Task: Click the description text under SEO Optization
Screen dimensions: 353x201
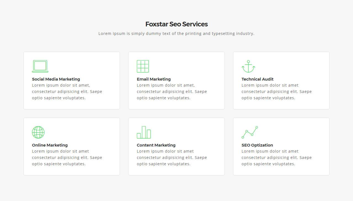Action: tap(277, 158)
